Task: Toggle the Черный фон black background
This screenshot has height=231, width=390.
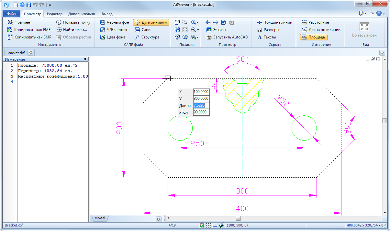Action: pyautogui.click(x=114, y=22)
